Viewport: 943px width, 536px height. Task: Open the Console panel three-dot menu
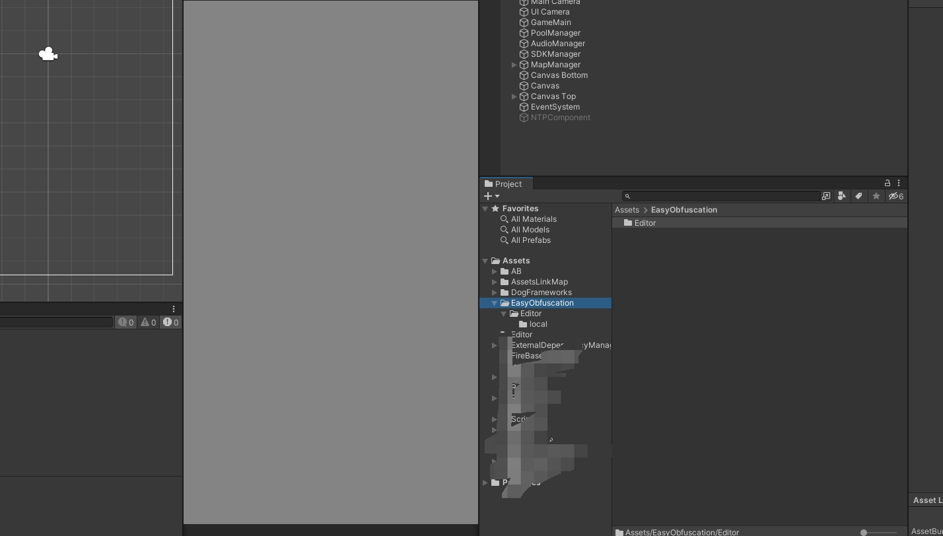[174, 309]
